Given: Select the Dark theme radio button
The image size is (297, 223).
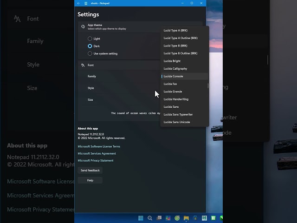Looking at the screenshot, I should 90,46.
